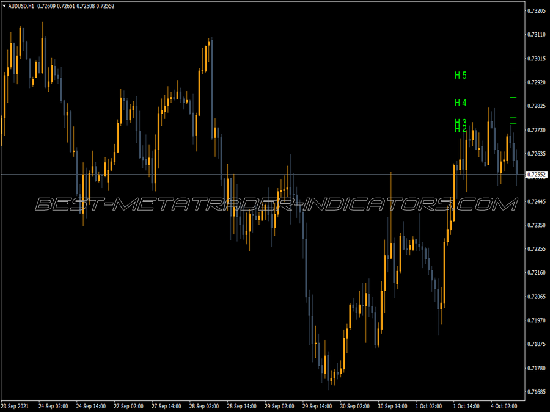Click time axis label 29 Sep 02:00
Image resolution: width=550 pixels, height=412 pixels.
[279, 407]
